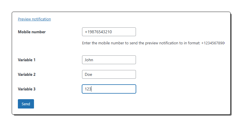Click the word "Preview" in the top link
242x126 pixels.
(x=24, y=19)
